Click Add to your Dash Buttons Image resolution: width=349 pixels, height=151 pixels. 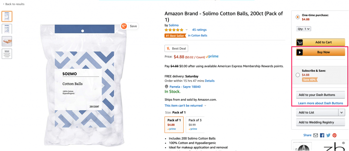click(317, 95)
